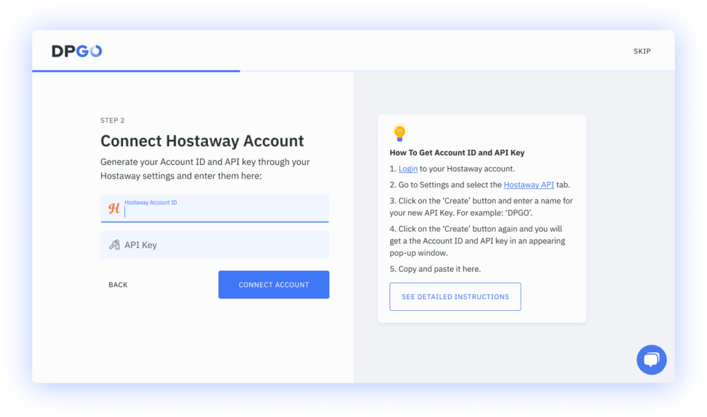This screenshot has height=417, width=707.
Task: Click the lightbulb tip icon
Action: pyautogui.click(x=399, y=132)
